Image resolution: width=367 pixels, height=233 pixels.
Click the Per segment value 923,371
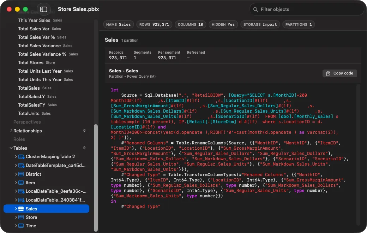pos(167,58)
